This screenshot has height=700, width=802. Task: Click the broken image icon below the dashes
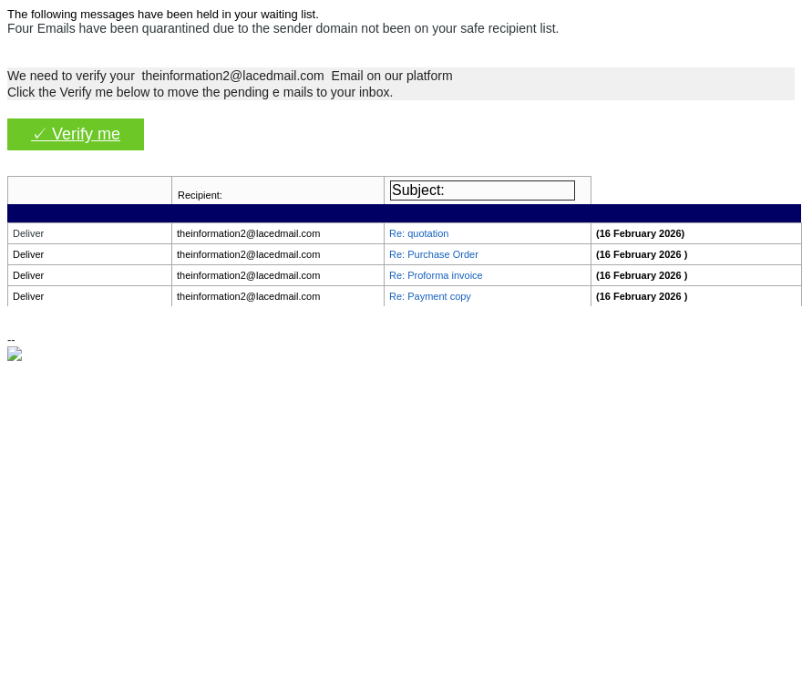coord(15,354)
